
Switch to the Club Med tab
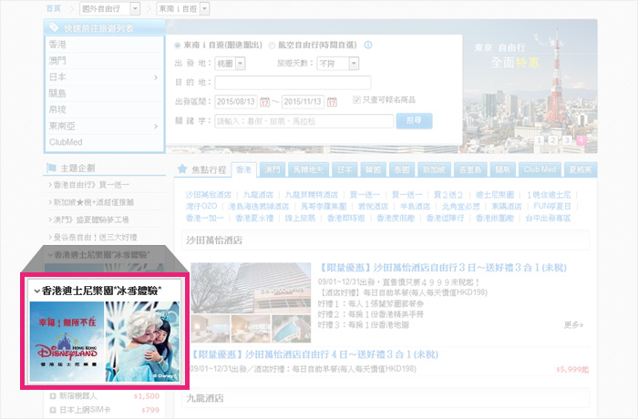(x=539, y=169)
